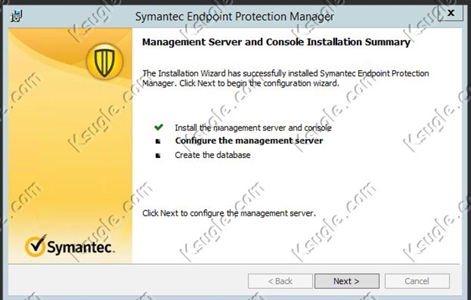Click Next to begin configuration wizard

(346, 281)
